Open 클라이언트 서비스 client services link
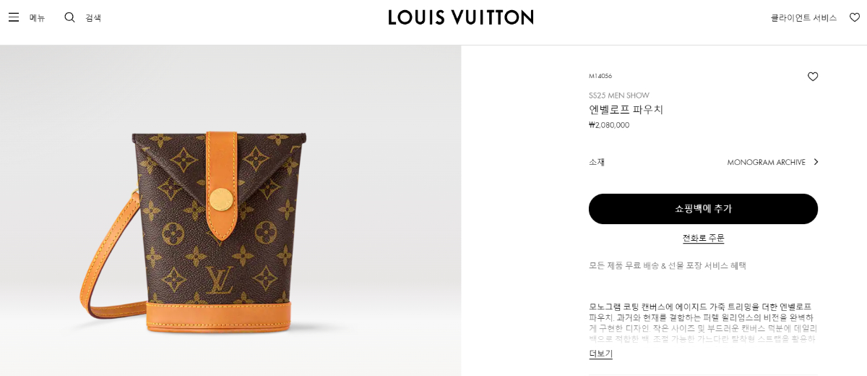The height and width of the screenshot is (376, 867). point(803,18)
